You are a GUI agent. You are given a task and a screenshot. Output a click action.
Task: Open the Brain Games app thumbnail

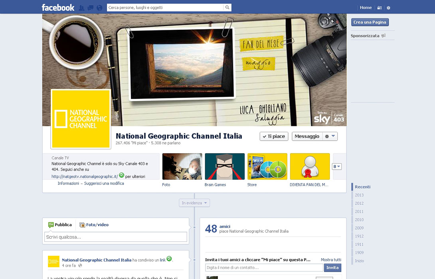click(x=225, y=167)
